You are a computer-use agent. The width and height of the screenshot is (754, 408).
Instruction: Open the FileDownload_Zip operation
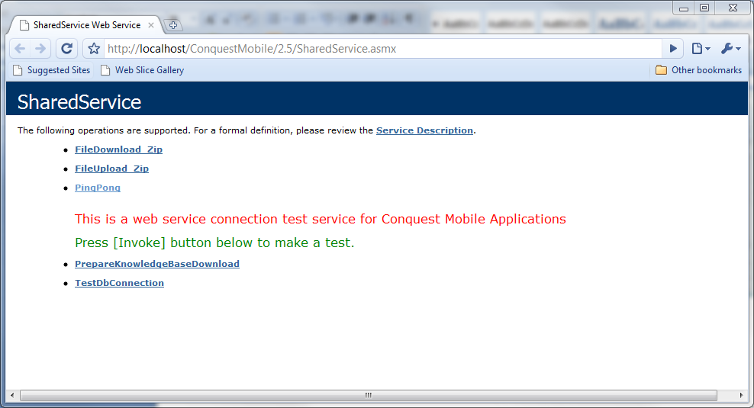[118, 149]
